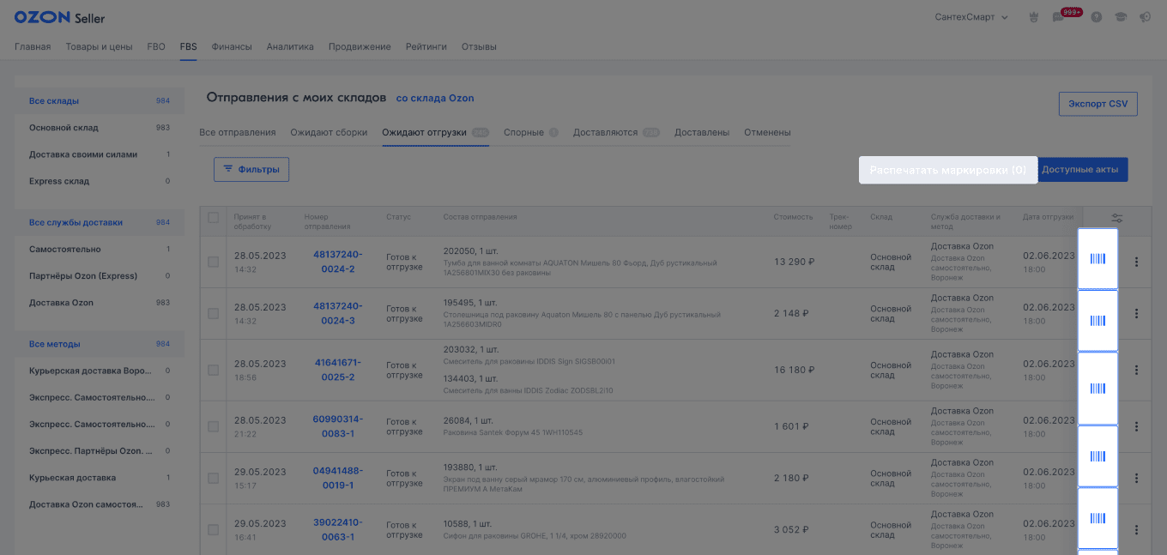Click the Экспорт CSV button

tap(1097, 104)
